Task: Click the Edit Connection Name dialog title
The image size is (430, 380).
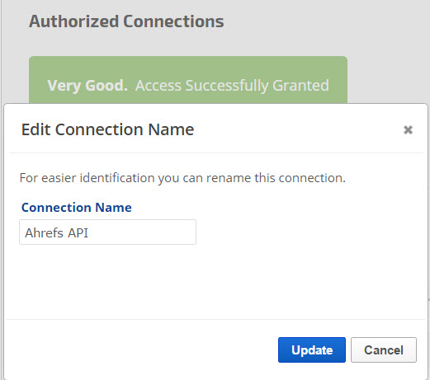Action: (x=107, y=129)
